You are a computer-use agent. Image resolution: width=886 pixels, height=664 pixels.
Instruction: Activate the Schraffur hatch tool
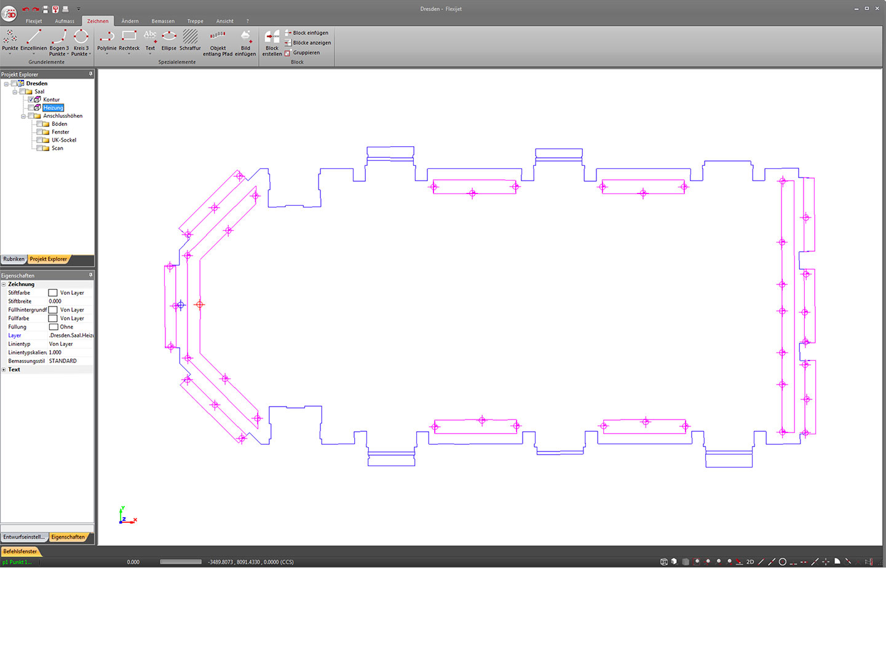coord(190,39)
